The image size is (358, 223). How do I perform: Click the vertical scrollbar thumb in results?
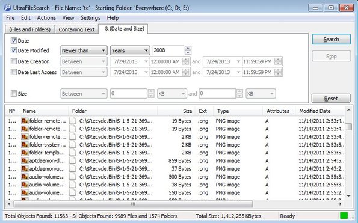click(x=348, y=127)
